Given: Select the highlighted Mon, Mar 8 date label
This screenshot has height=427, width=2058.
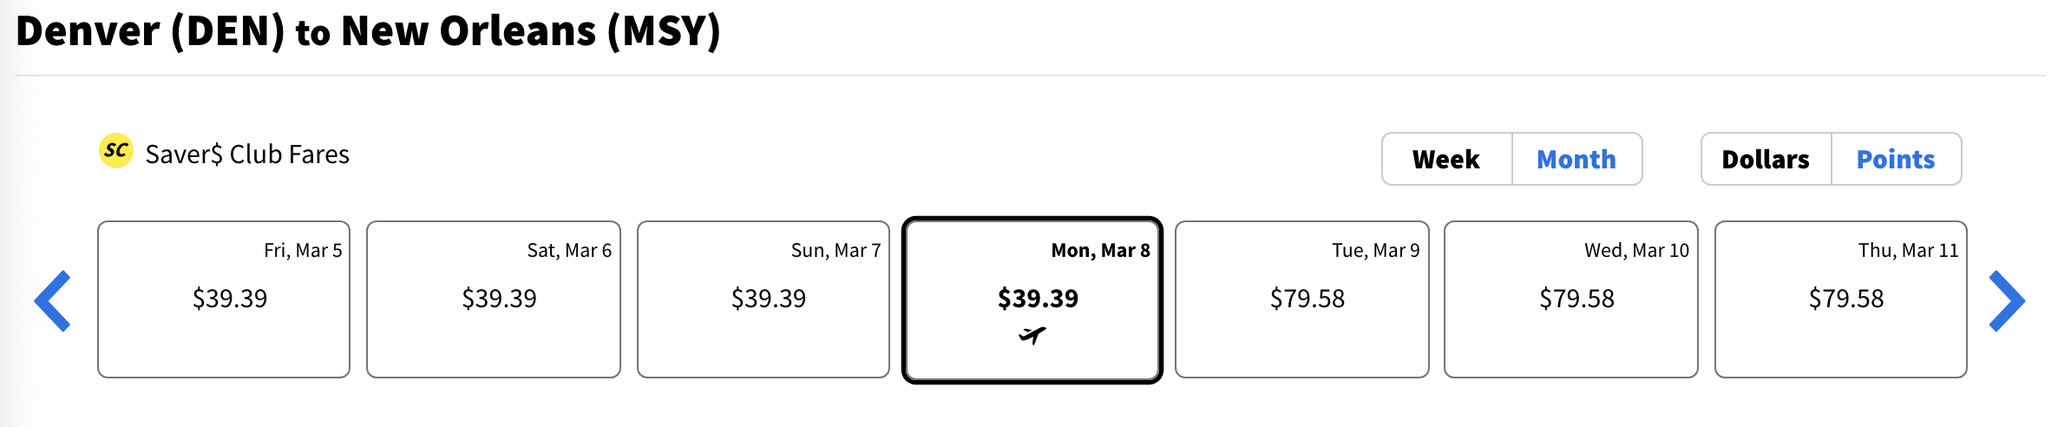Looking at the screenshot, I should [1100, 251].
